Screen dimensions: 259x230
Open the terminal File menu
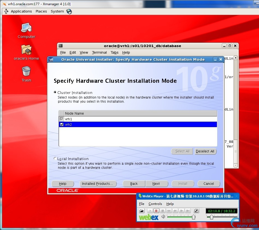[63, 53]
